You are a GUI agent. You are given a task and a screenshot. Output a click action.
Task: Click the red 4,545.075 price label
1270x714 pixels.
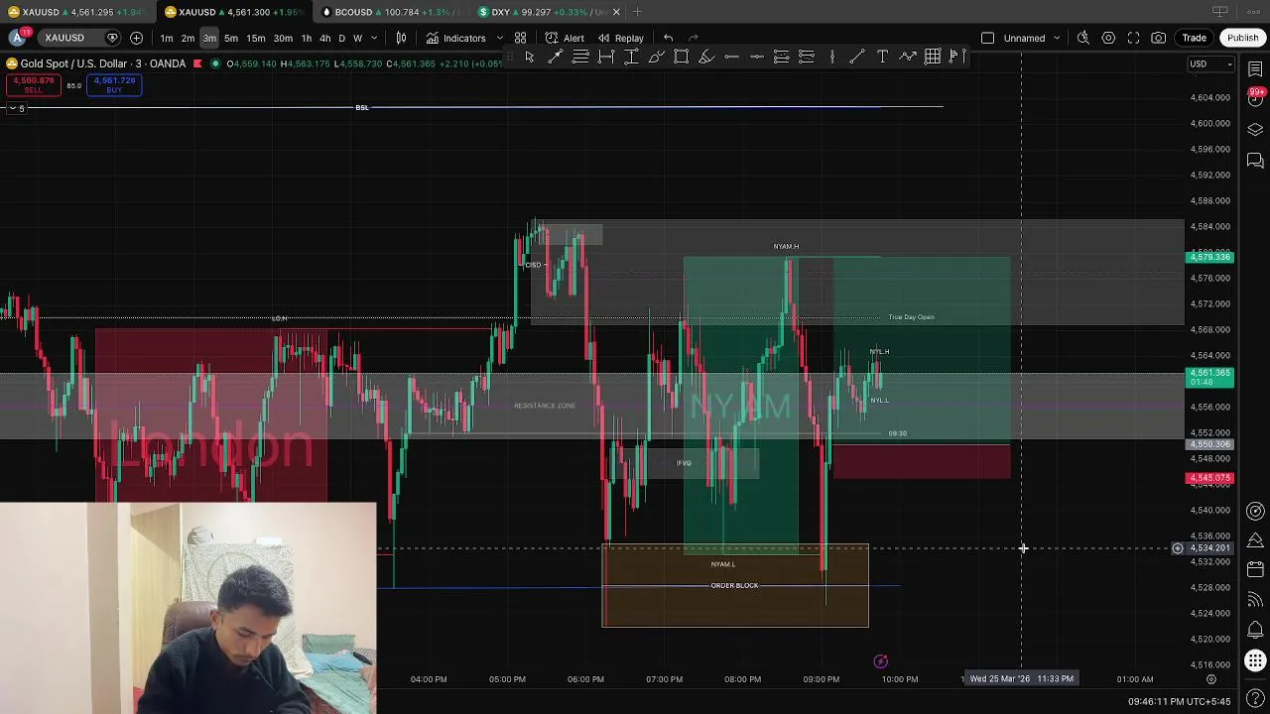1209,478
